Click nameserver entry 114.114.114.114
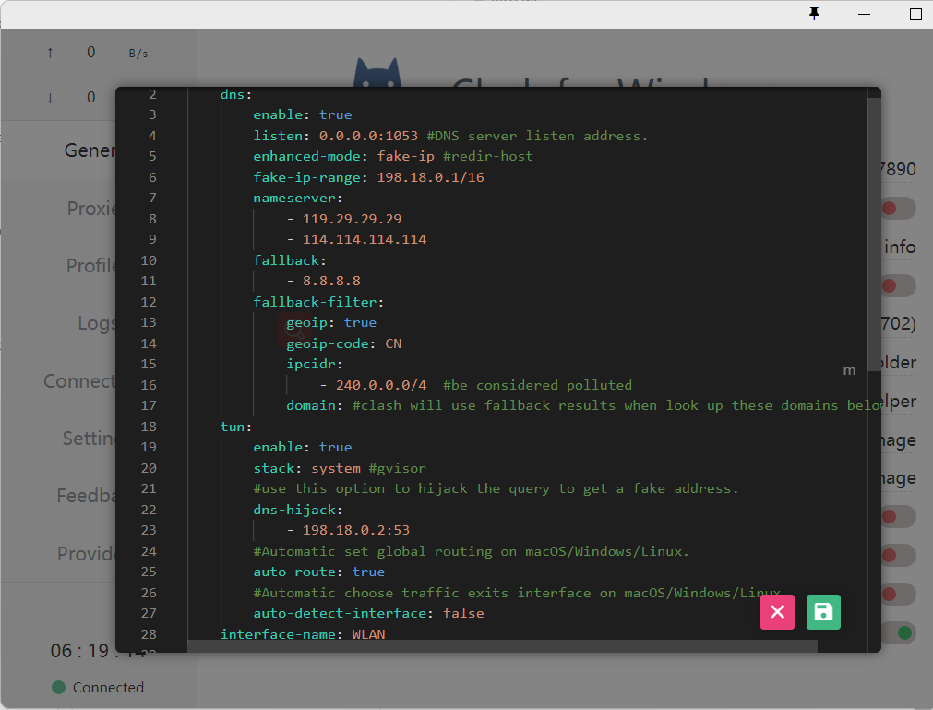The height and width of the screenshot is (710, 933). (365, 239)
